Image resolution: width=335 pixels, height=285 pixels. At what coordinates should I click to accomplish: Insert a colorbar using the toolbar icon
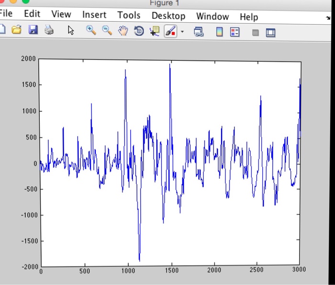(x=220, y=32)
